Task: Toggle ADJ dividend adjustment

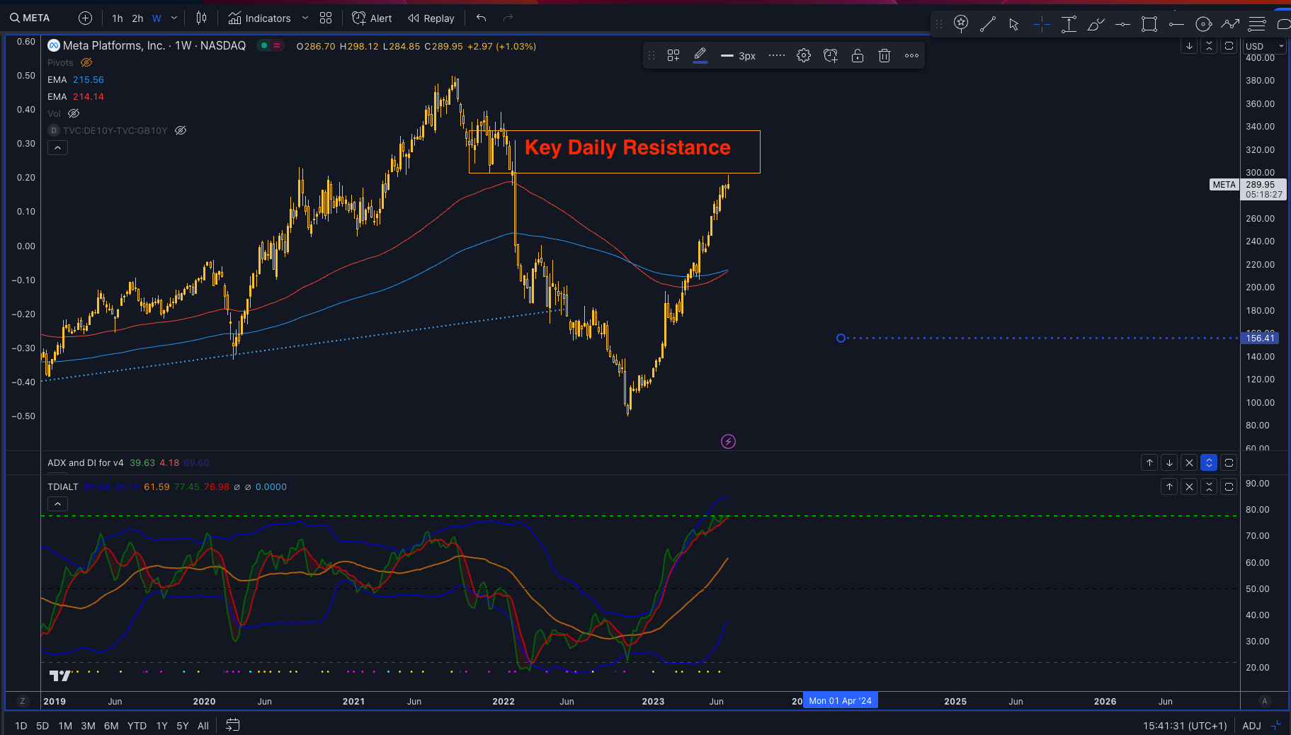Action: tap(1251, 726)
